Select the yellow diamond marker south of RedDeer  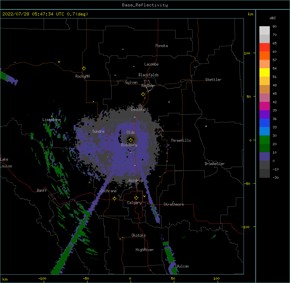pos(143,94)
